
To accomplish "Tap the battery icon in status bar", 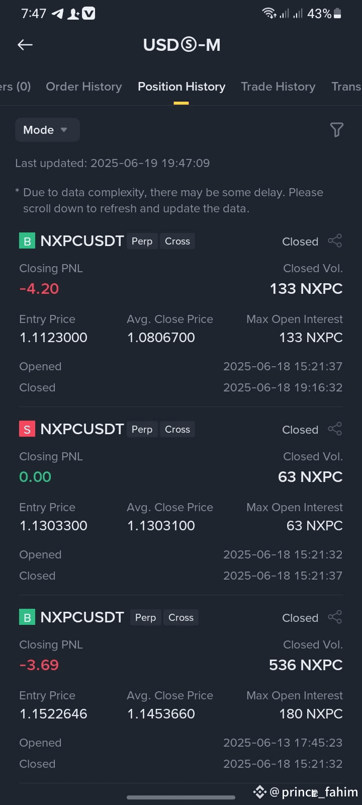I will point(337,14).
